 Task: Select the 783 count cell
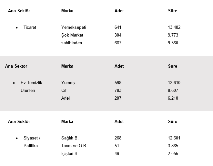coord(118,91)
